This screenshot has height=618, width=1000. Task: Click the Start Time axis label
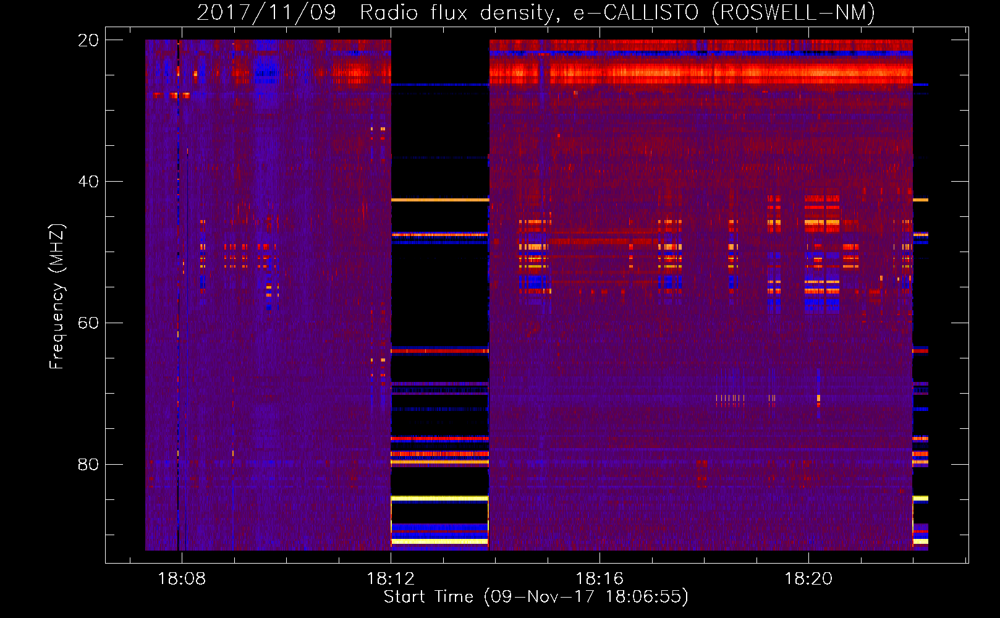click(536, 597)
